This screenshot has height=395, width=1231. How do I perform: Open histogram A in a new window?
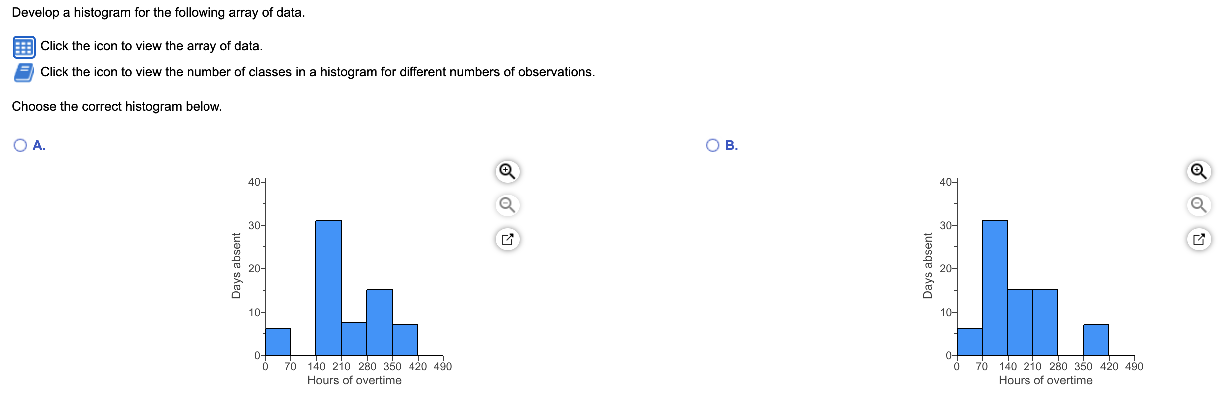(508, 238)
